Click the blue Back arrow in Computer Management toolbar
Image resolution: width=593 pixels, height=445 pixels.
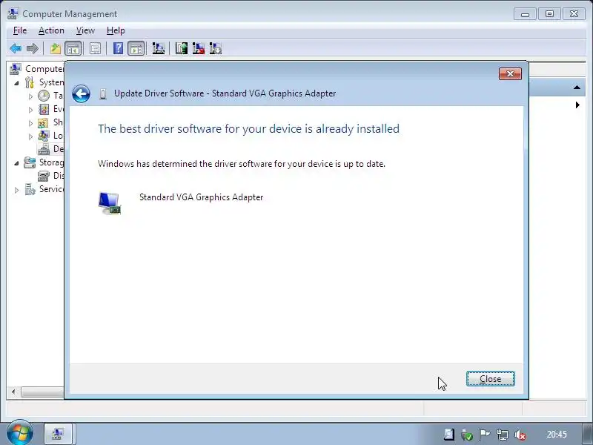coord(16,48)
